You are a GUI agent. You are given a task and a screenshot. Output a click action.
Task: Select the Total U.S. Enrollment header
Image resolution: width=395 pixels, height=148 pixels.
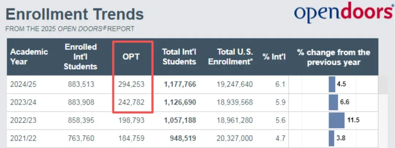pos(230,57)
